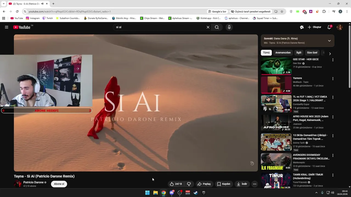Reload the page in Chrome
The height and width of the screenshot is (197, 351).
point(17,11)
